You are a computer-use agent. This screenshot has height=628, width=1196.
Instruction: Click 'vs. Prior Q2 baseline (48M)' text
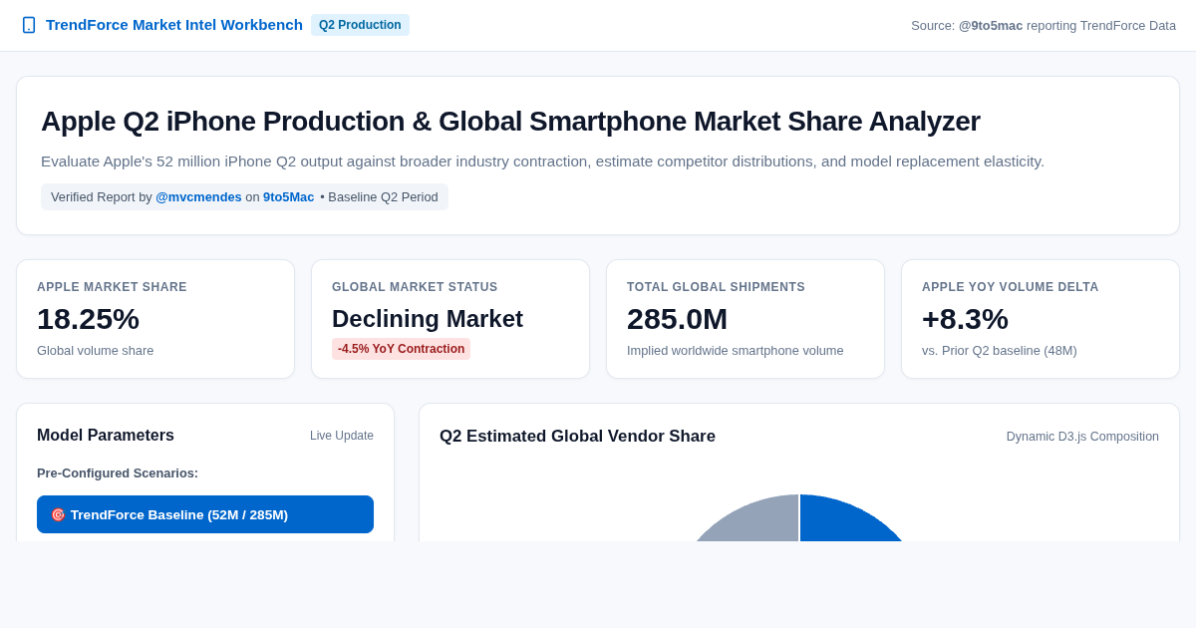click(1000, 351)
